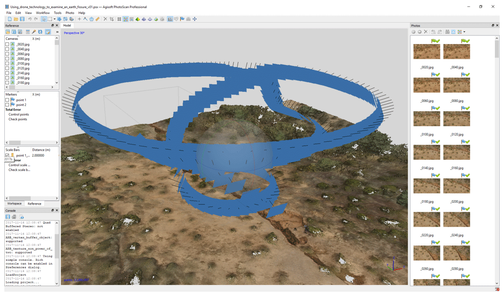The image size is (504, 296).
Task: Click the Perspective 30° view label
Action: [x=74, y=33]
